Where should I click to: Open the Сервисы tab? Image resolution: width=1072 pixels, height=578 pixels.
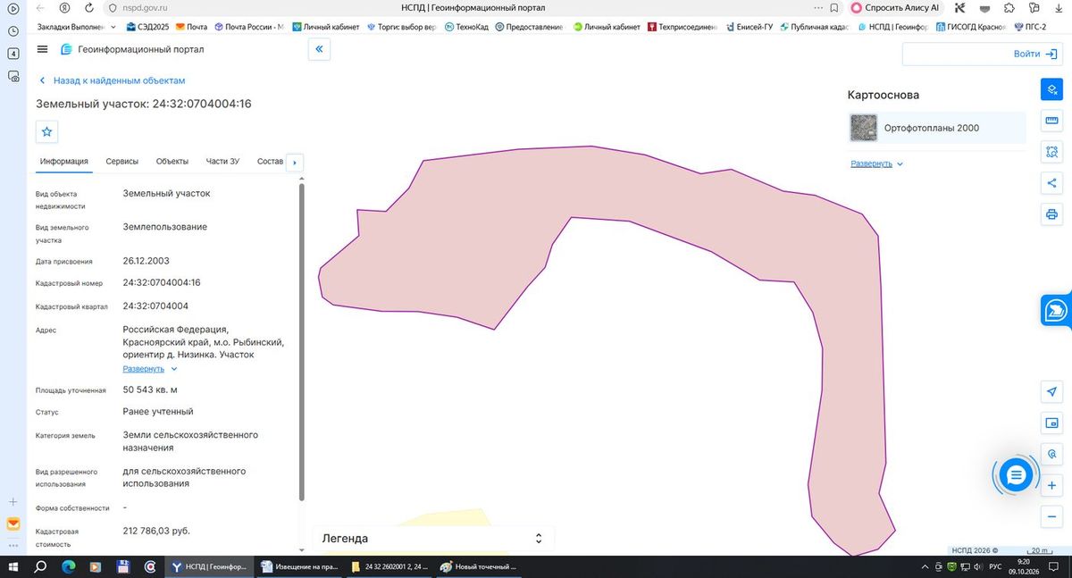(x=121, y=162)
